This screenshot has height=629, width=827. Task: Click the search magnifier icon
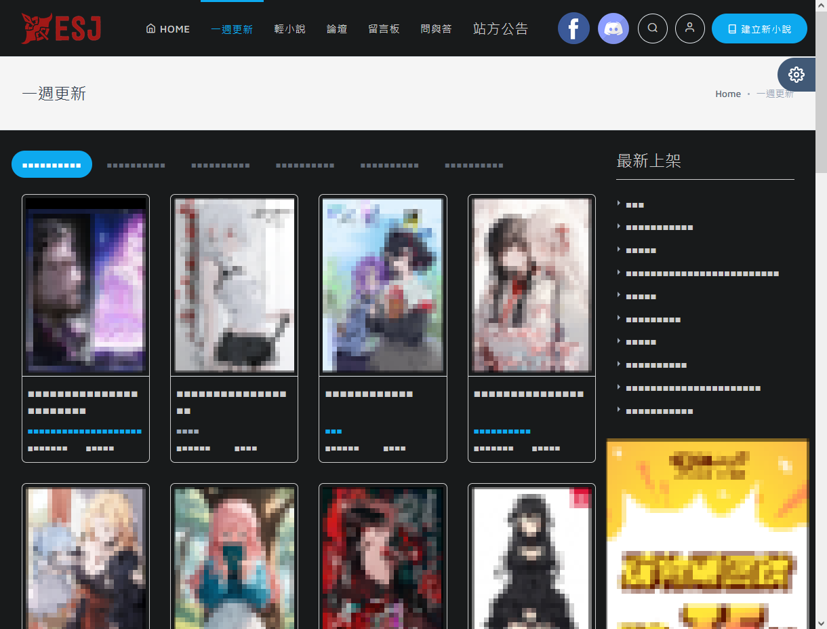[653, 28]
